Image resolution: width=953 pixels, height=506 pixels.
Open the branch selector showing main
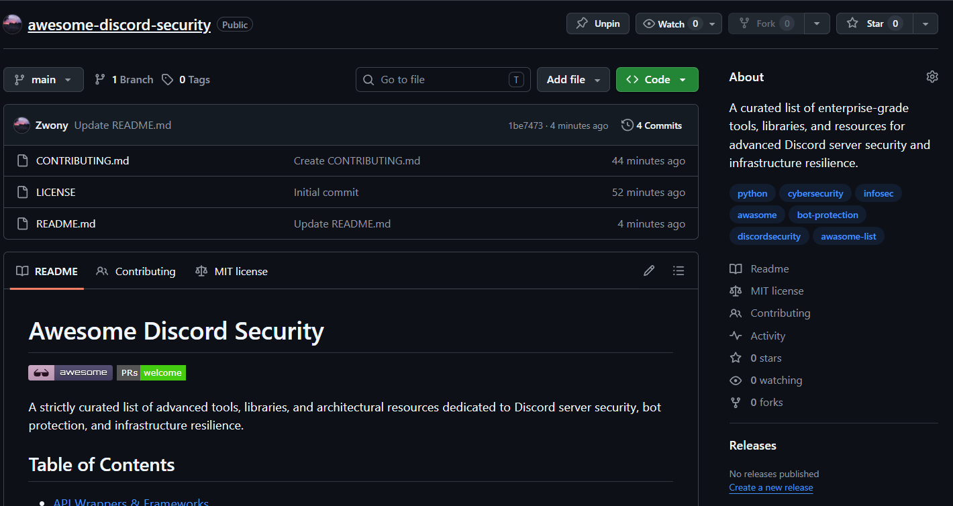coord(43,79)
